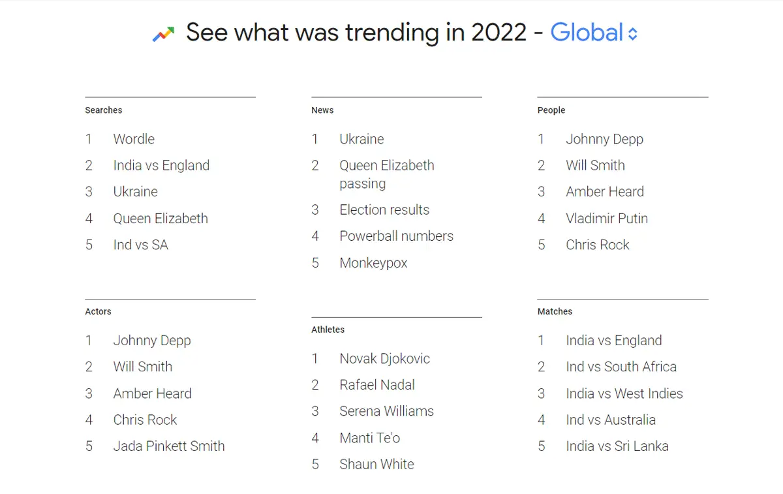
Task: Click Amber Heard in People list
Action: [x=605, y=192]
